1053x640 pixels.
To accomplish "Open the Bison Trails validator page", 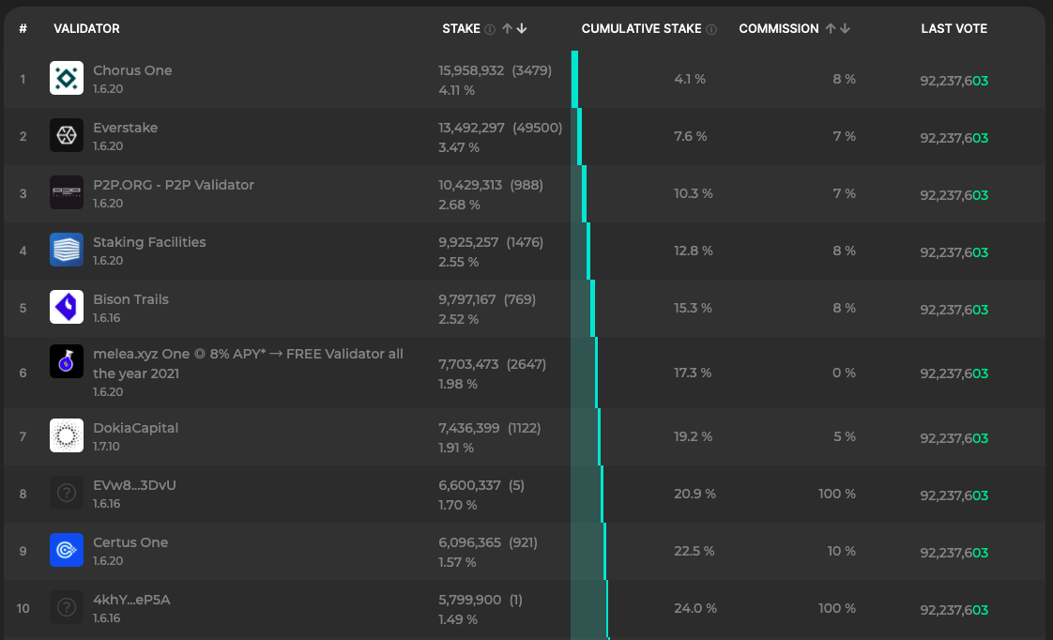I will [130, 299].
